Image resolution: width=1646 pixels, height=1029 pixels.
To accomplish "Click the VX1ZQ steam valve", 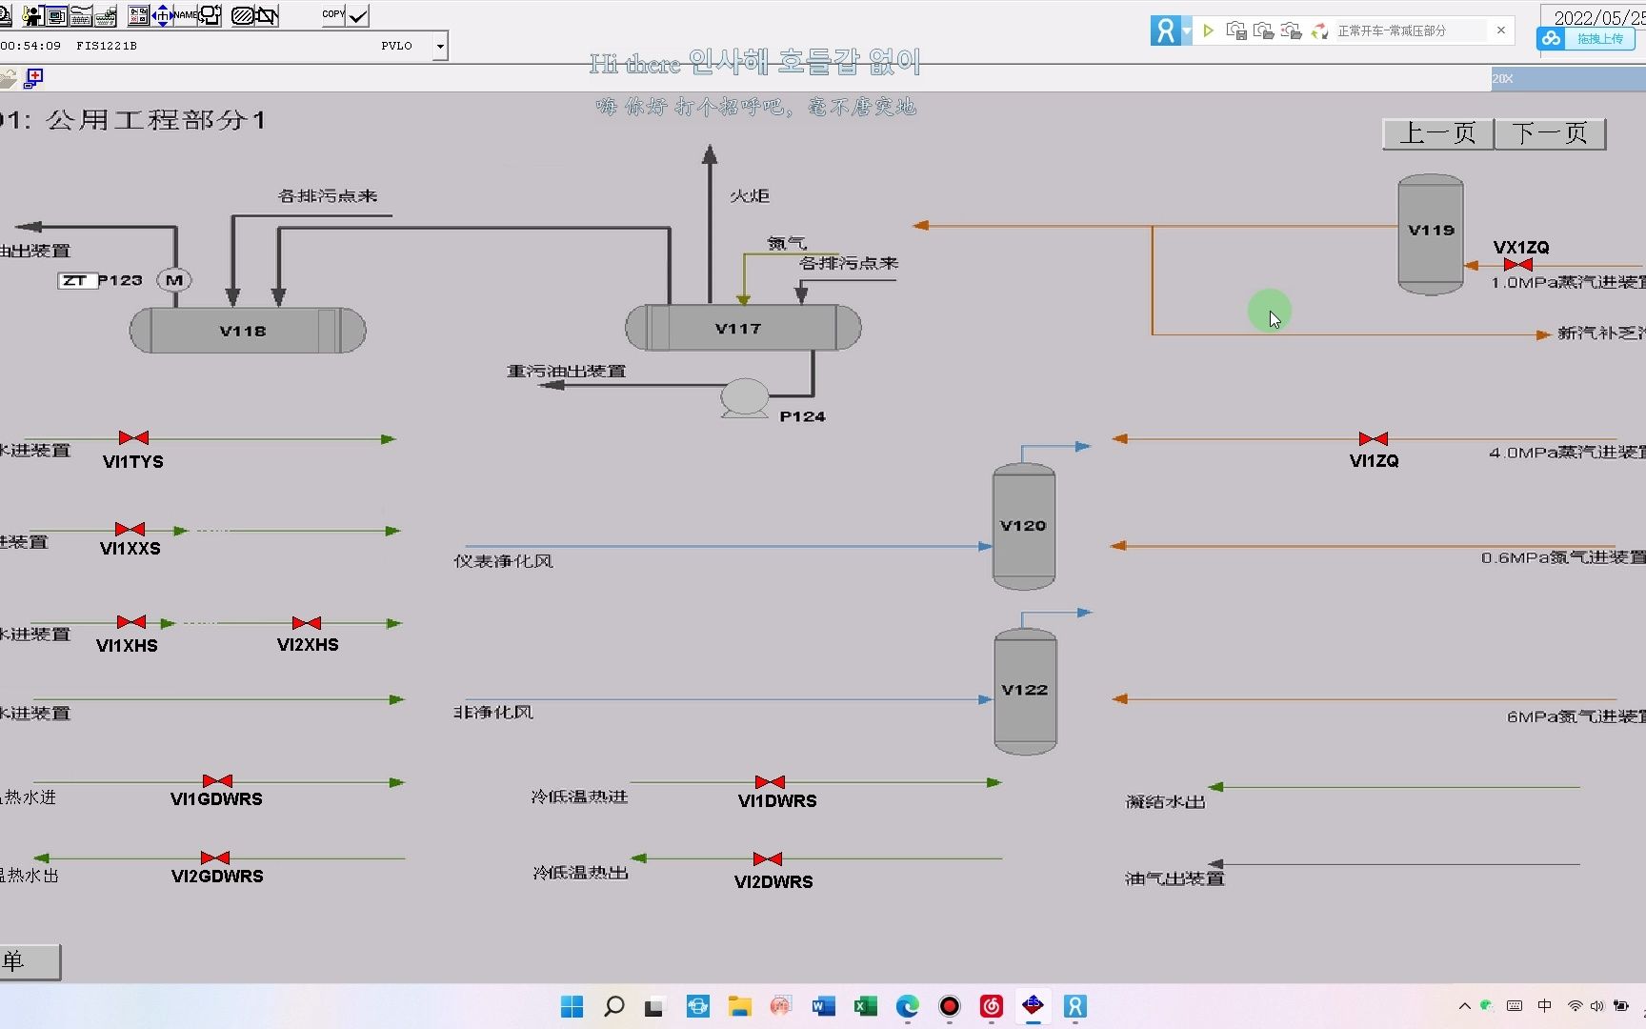I will [x=1518, y=264].
